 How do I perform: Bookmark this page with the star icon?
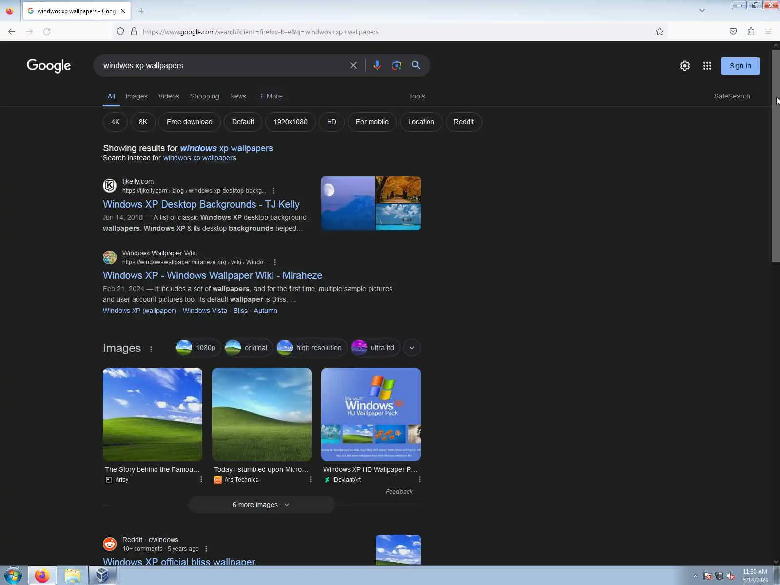coord(660,32)
